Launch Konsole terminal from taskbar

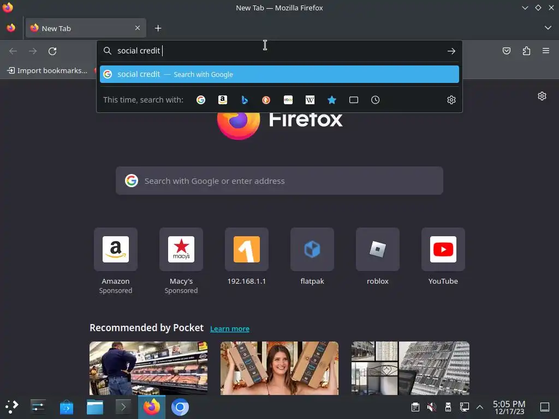(x=123, y=407)
